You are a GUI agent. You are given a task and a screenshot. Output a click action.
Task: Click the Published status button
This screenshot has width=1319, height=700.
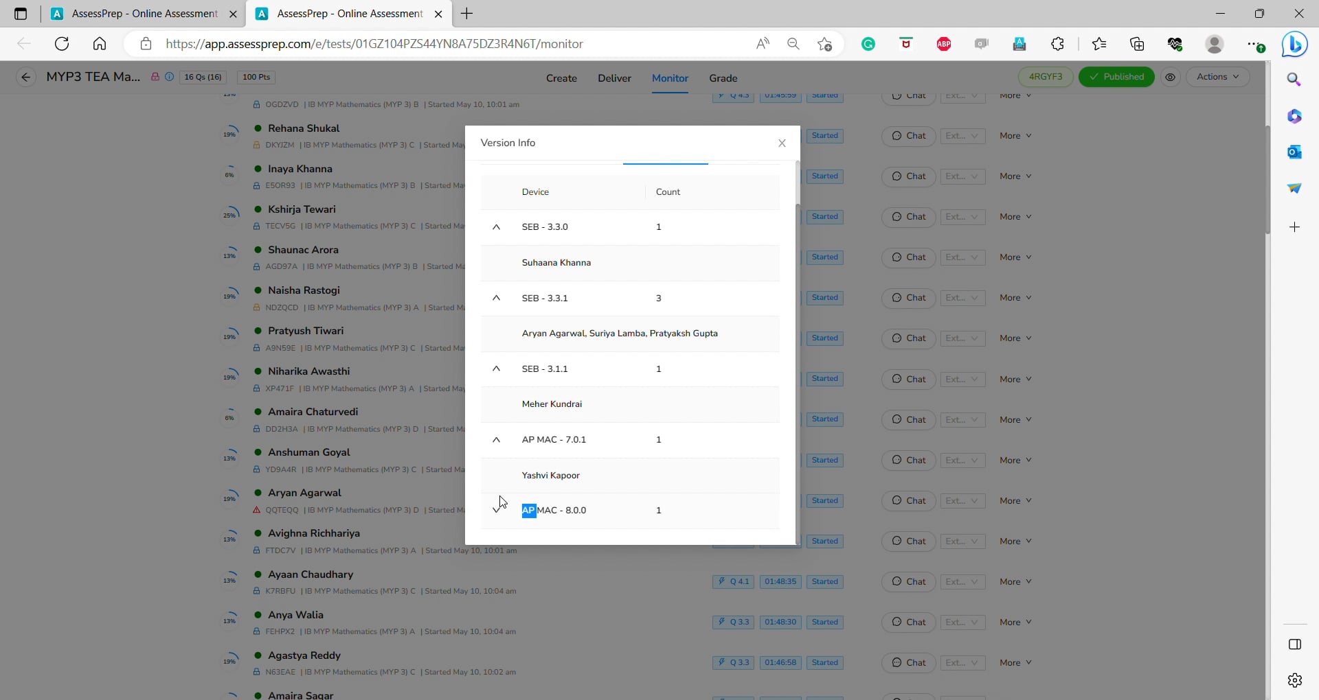pyautogui.click(x=1116, y=77)
